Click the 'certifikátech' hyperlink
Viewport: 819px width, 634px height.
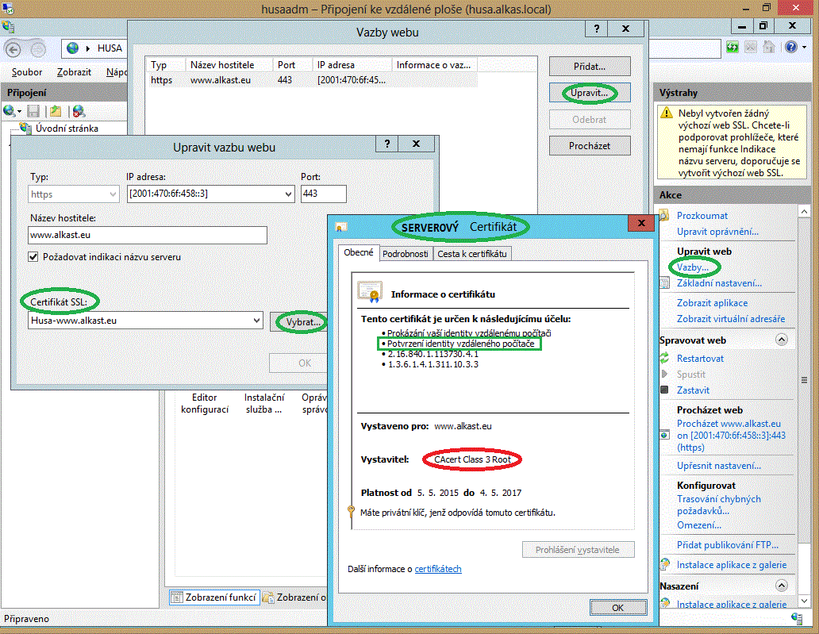pos(437,569)
